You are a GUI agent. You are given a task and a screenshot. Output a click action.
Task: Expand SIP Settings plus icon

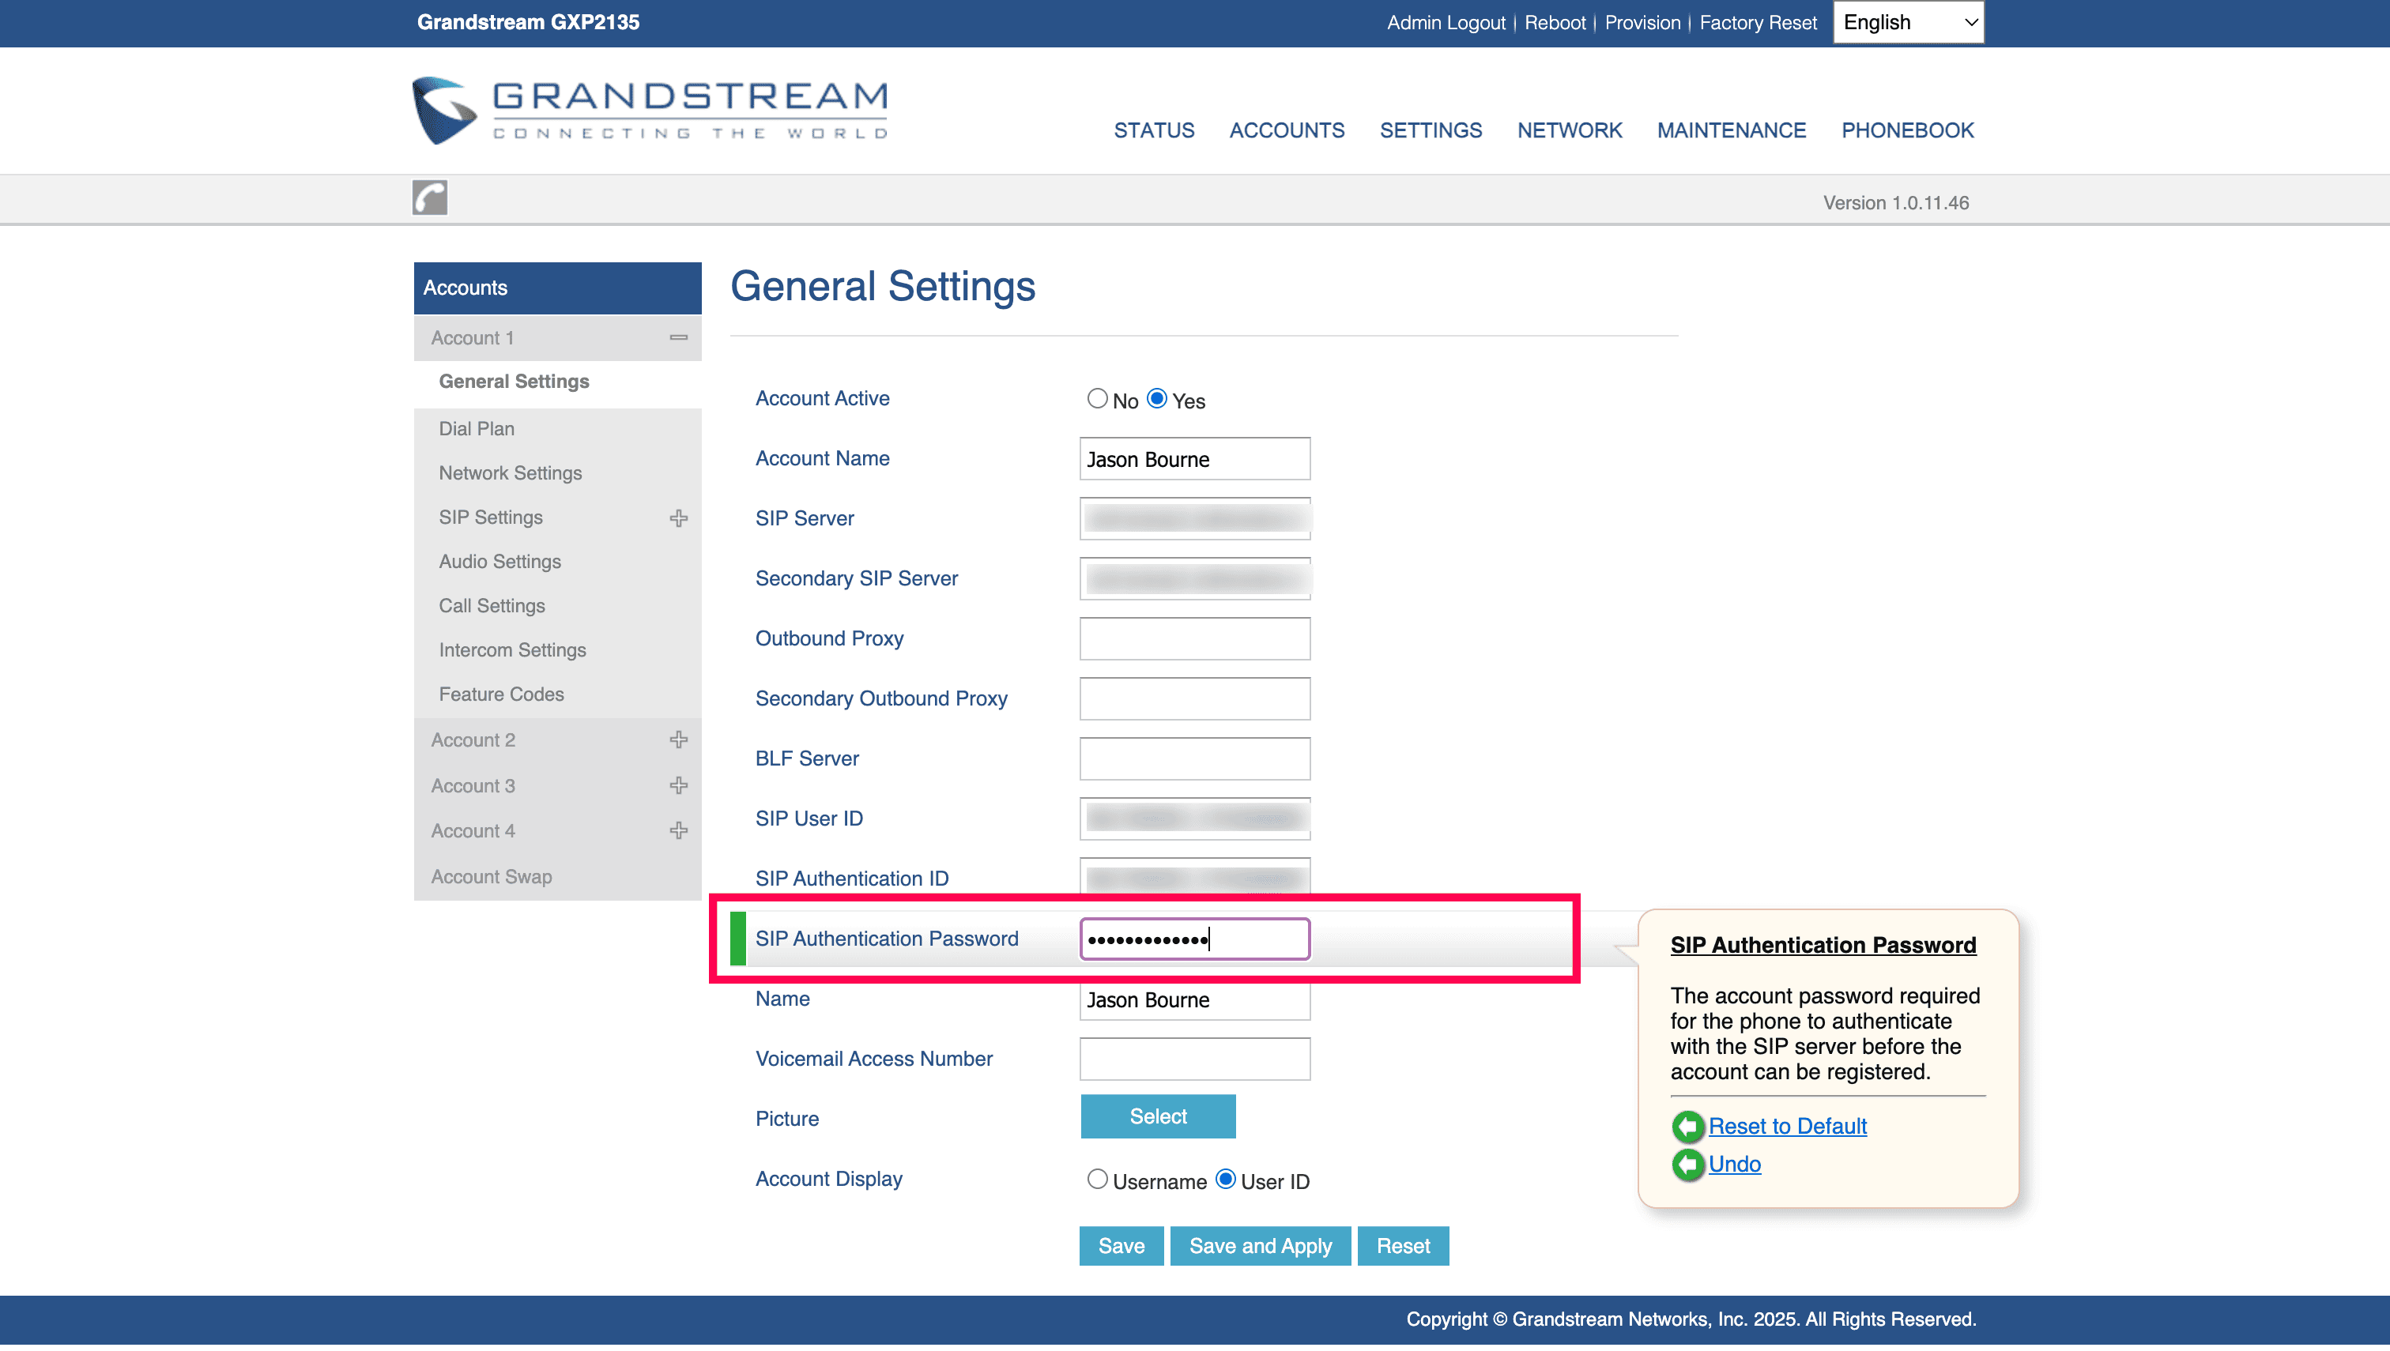click(x=678, y=517)
